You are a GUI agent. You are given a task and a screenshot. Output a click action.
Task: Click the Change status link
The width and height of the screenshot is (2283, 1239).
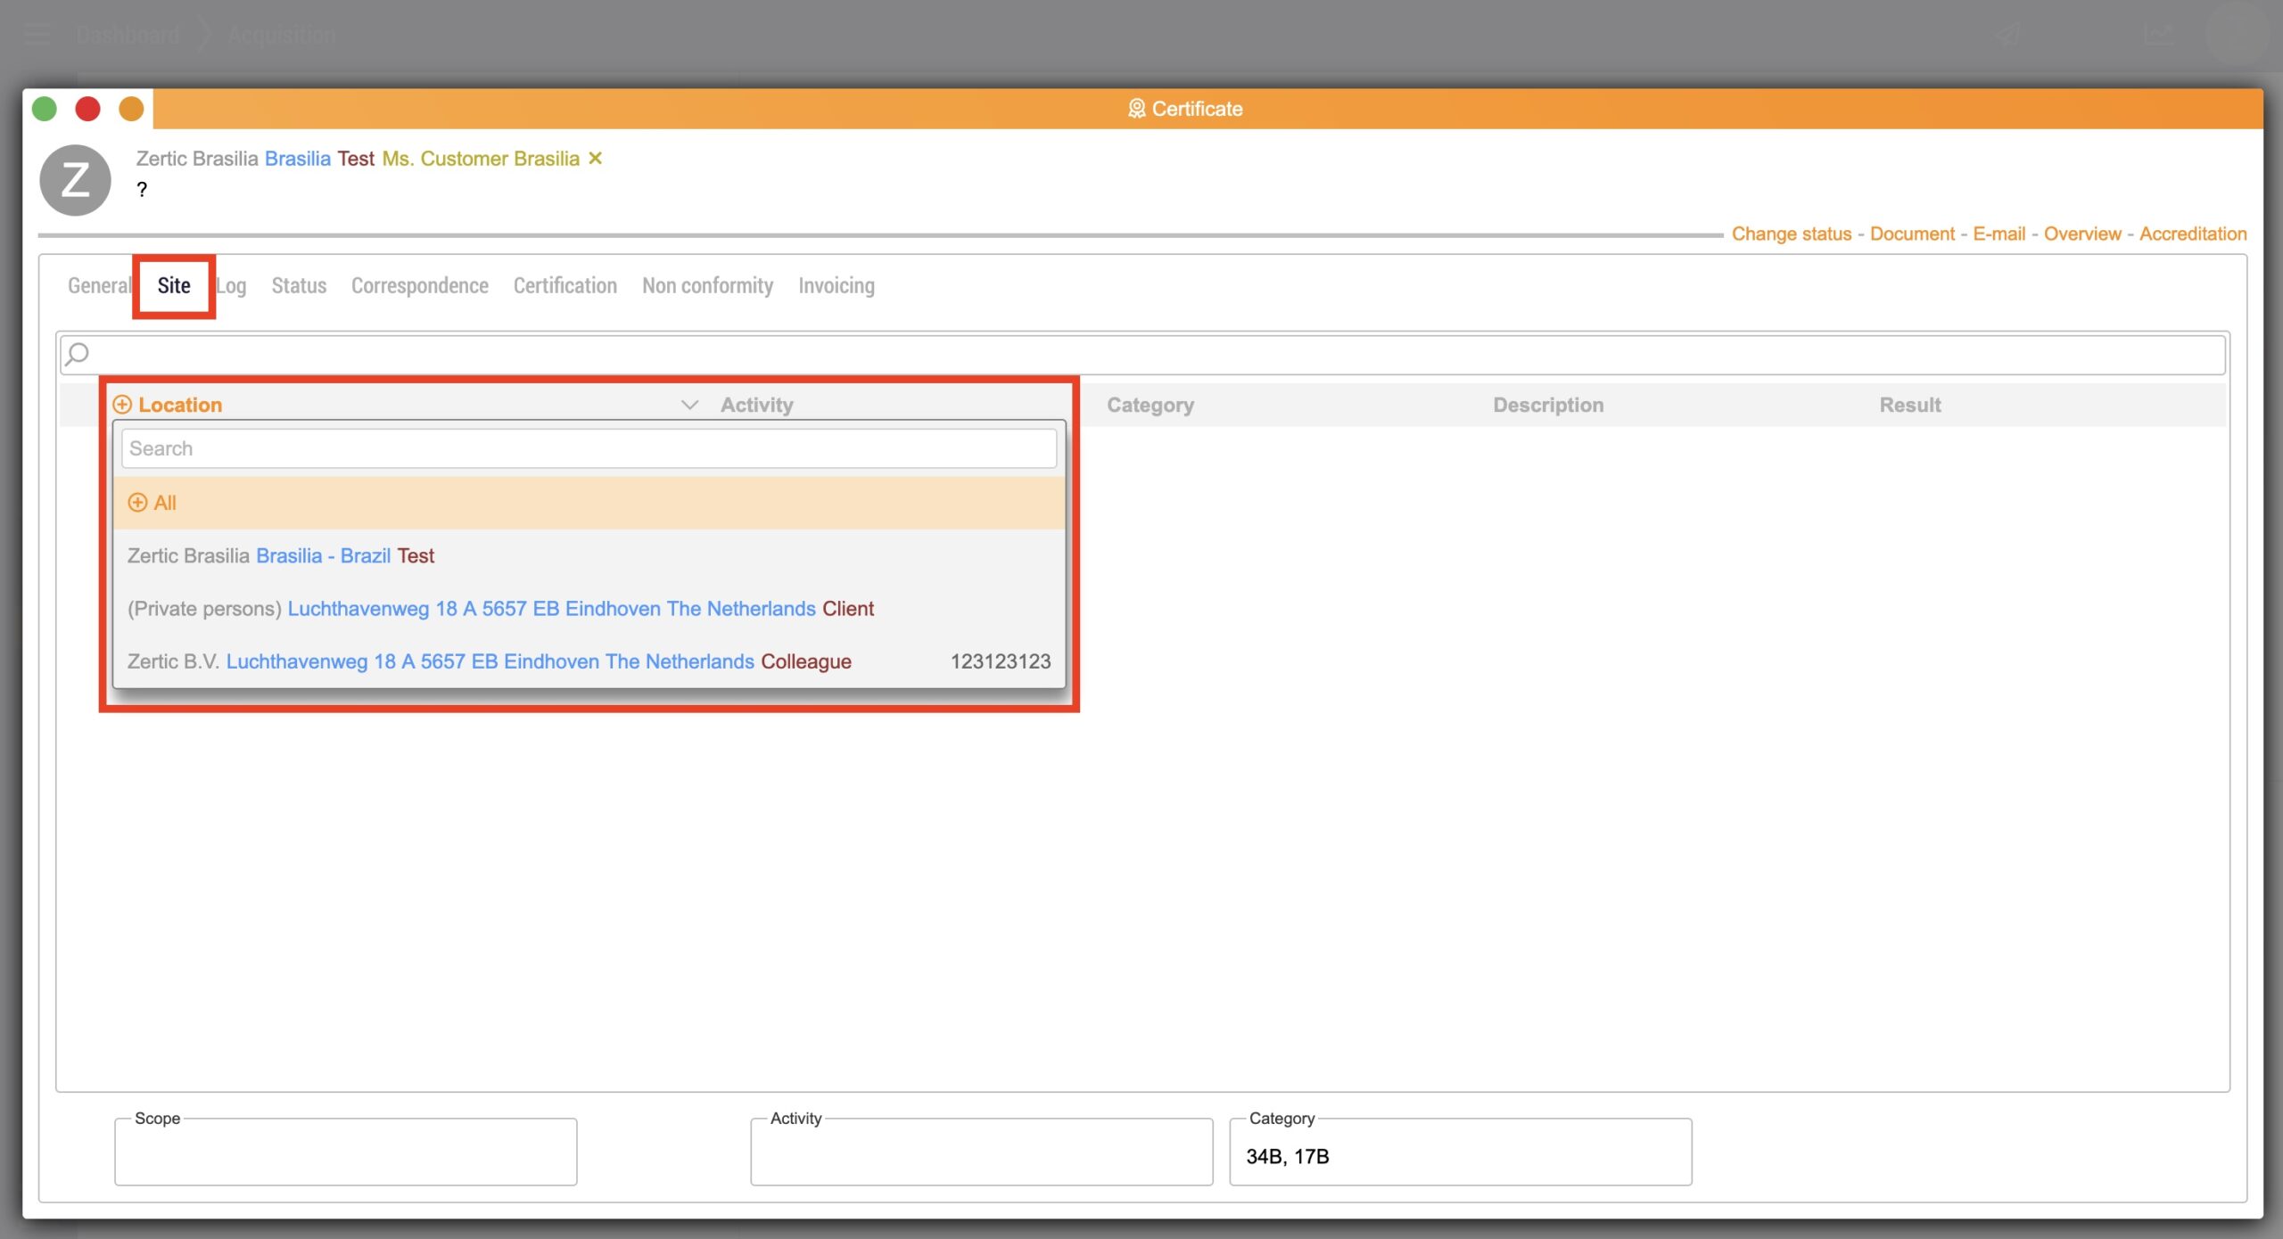point(1791,234)
